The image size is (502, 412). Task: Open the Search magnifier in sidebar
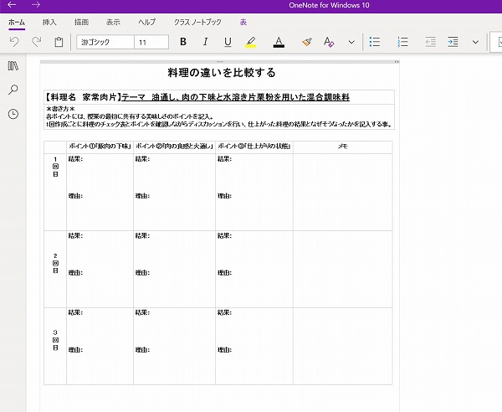click(13, 90)
